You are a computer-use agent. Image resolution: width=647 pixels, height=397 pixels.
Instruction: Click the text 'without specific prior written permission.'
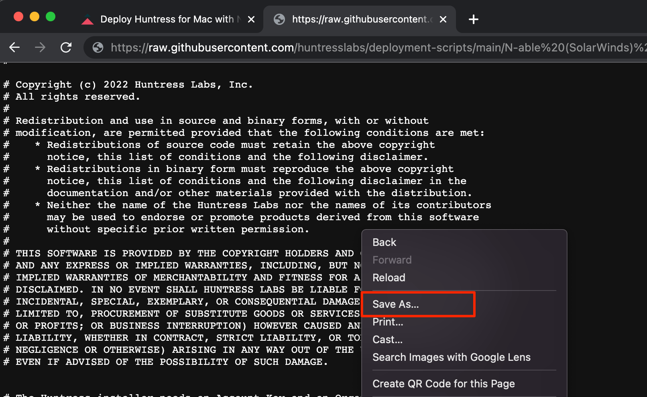coord(178,229)
